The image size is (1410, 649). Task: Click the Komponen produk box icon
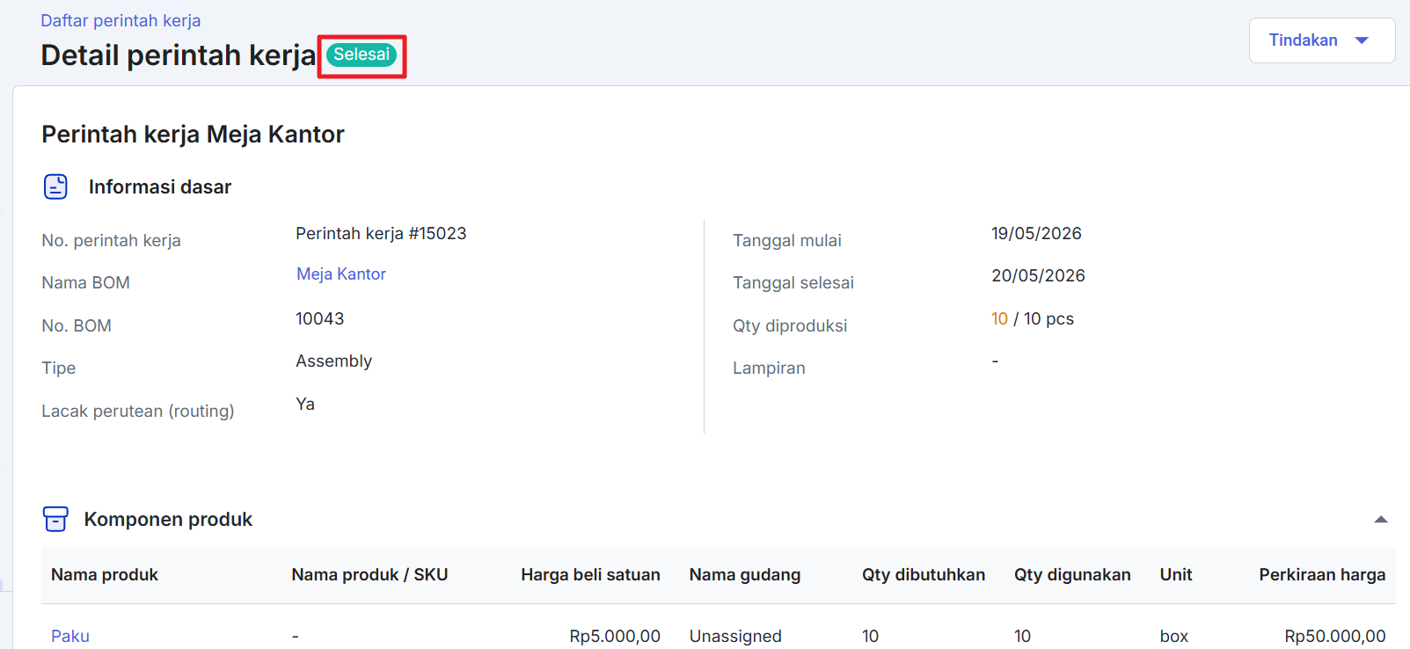[x=55, y=519]
